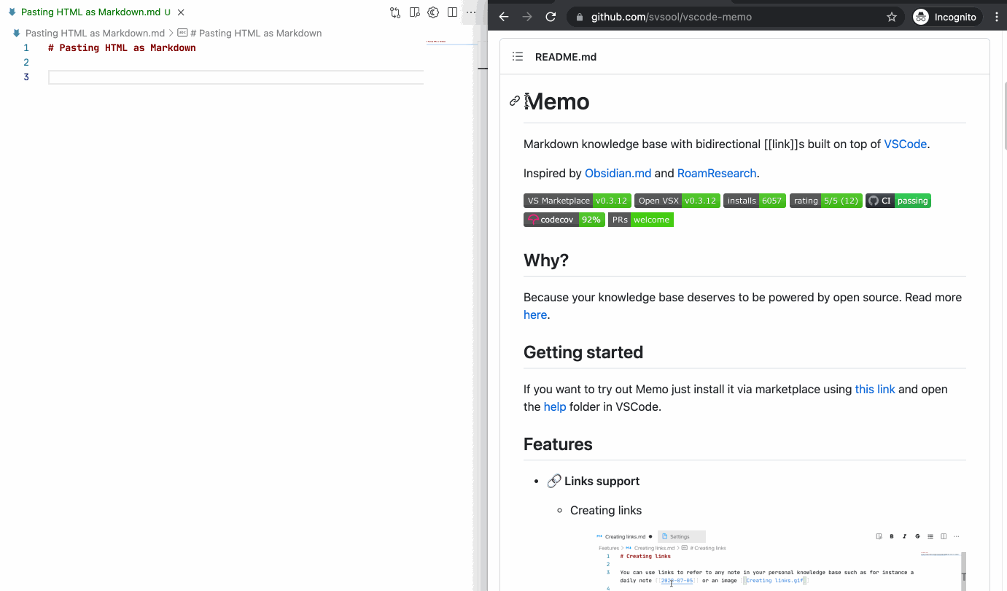Open the VSCode link

click(905, 144)
